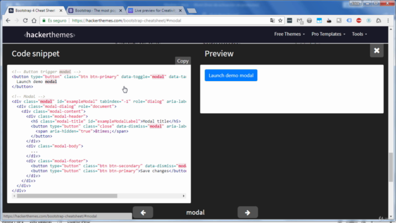The height and width of the screenshot is (223, 396).
Task: Click the address bar URL
Action: coord(126,20)
